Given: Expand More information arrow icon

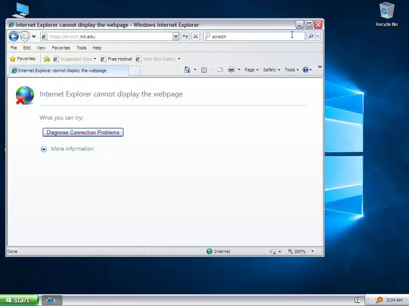Looking at the screenshot, I should coord(44,149).
